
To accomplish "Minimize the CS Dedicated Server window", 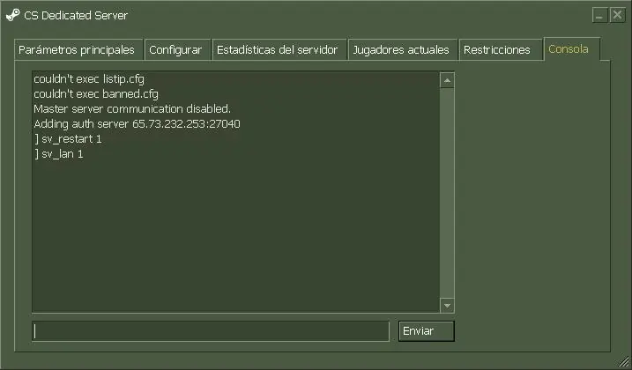I will (x=599, y=15).
